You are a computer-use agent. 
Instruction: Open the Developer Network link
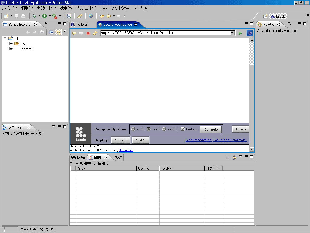pyautogui.click(x=230, y=140)
